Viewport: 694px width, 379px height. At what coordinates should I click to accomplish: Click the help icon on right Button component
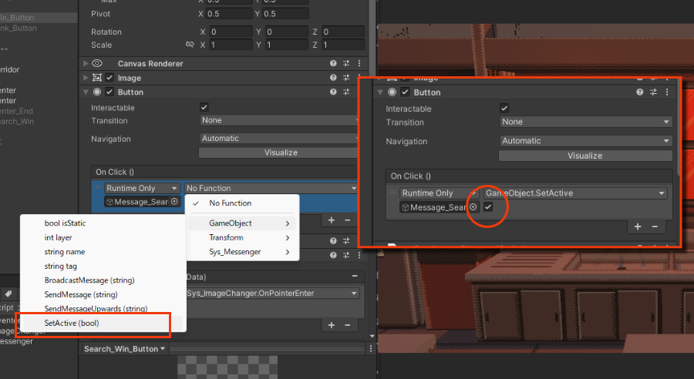[639, 92]
